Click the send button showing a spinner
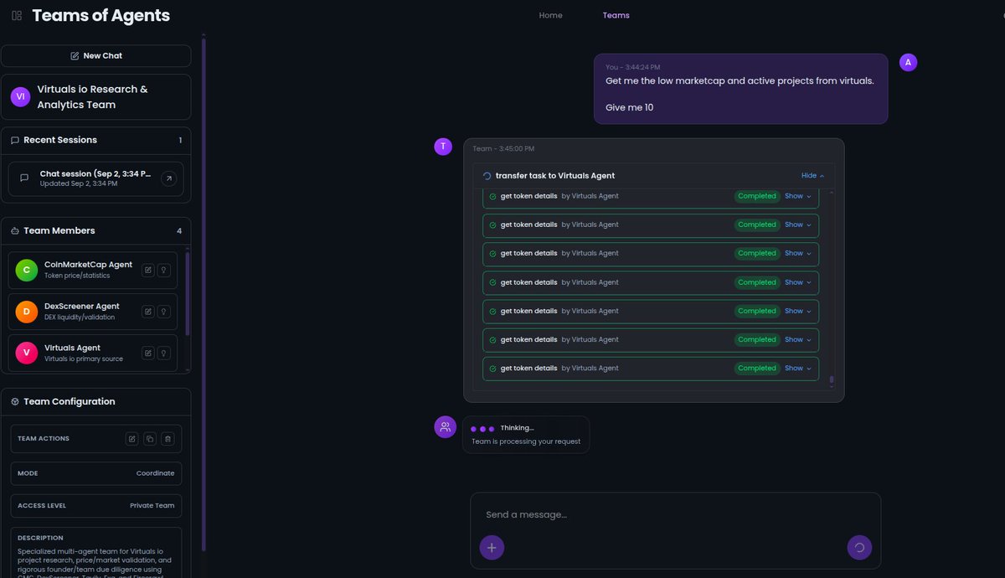Image resolution: width=1005 pixels, height=578 pixels. tap(859, 548)
